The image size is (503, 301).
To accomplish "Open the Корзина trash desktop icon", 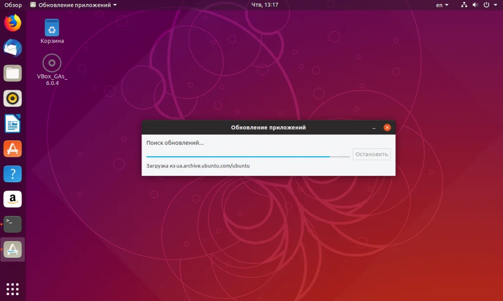I will pyautogui.click(x=52, y=31).
